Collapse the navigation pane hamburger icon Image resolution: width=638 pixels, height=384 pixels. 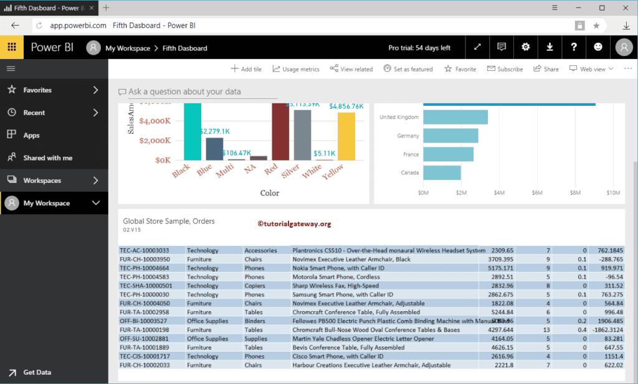pos(11,68)
